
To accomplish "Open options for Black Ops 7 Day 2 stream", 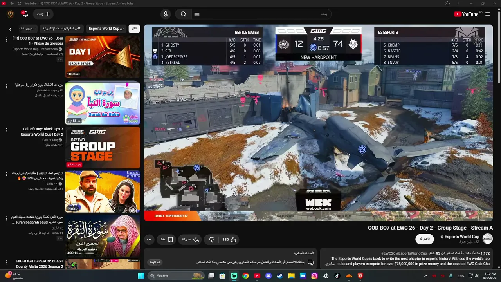I will [x=6, y=130].
